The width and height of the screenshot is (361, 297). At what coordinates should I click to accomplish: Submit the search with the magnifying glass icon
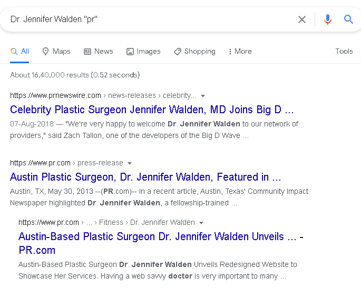point(348,19)
